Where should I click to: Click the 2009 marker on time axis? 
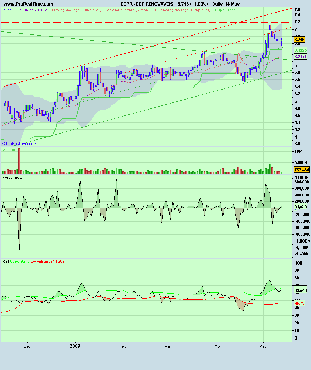point(75,346)
